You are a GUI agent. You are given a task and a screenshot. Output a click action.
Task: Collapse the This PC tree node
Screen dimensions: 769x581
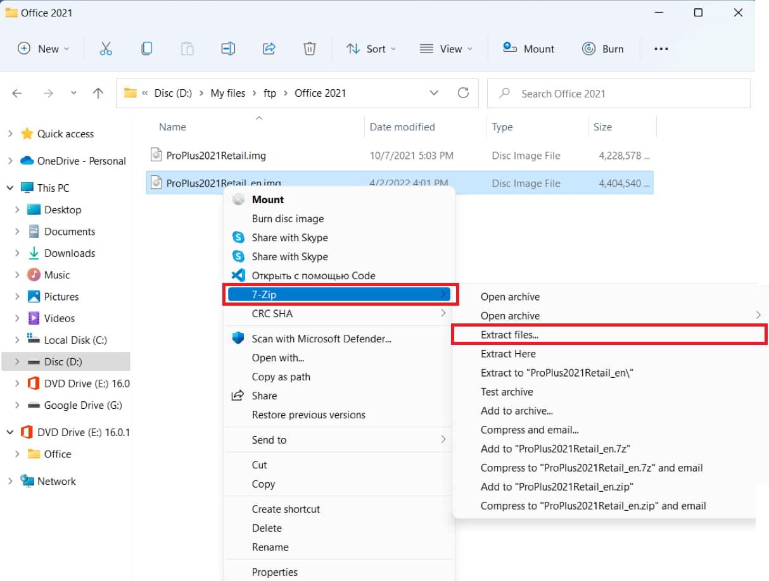[10, 188]
